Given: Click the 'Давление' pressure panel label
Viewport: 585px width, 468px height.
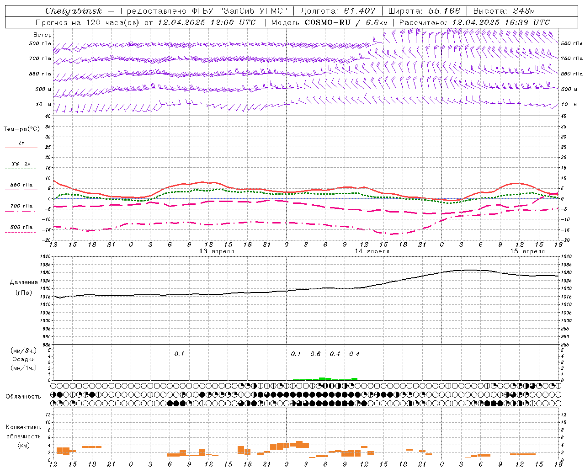Looking at the screenshot, I should pos(24,282).
